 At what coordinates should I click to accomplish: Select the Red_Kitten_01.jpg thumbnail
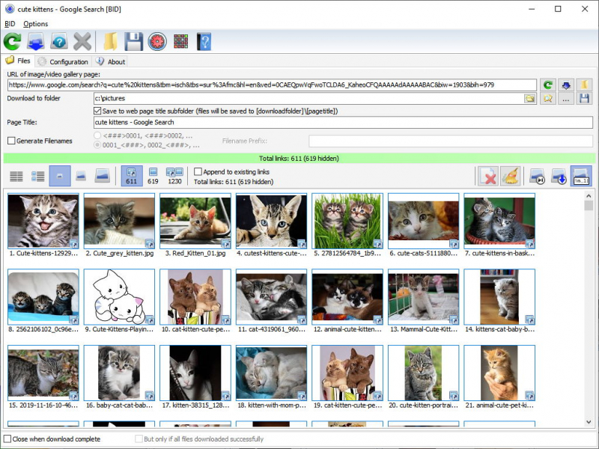[195, 222]
